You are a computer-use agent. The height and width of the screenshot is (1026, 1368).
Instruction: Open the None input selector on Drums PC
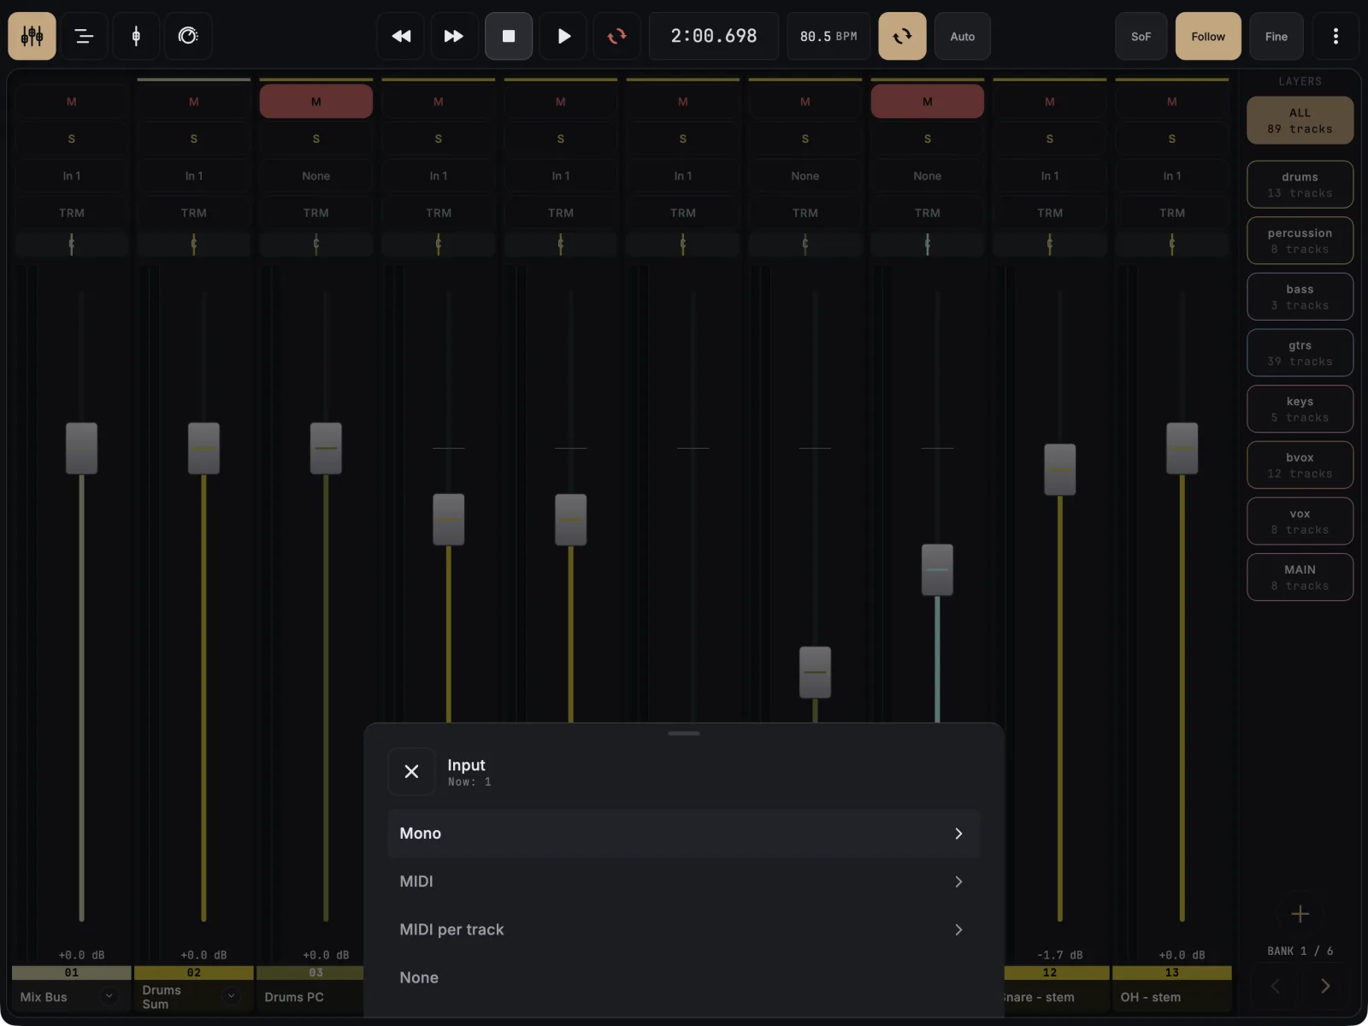[316, 176]
